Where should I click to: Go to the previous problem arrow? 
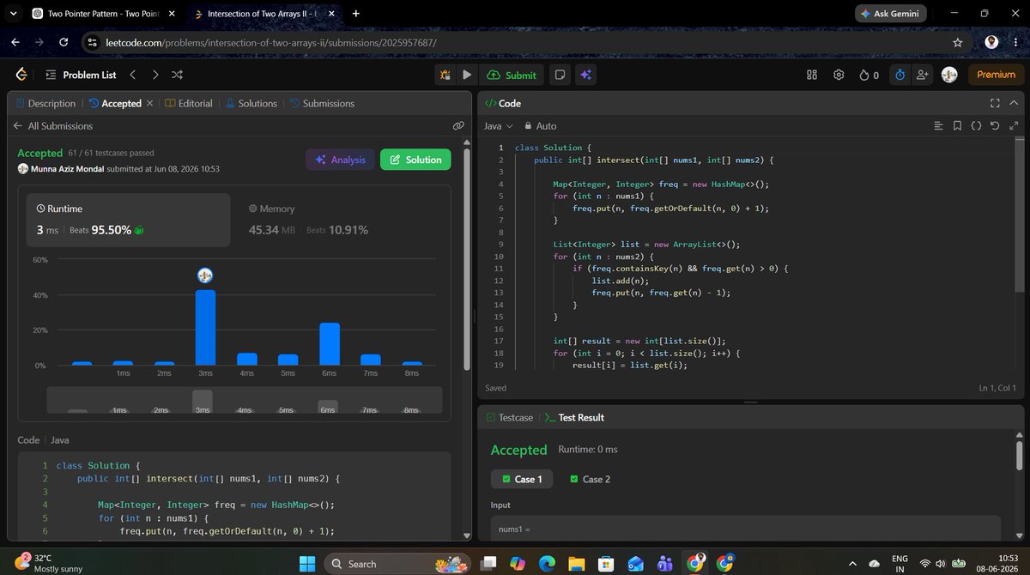(x=132, y=75)
